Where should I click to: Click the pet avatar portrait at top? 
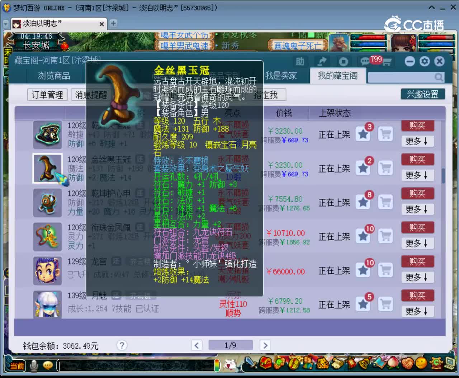[x=339, y=43]
